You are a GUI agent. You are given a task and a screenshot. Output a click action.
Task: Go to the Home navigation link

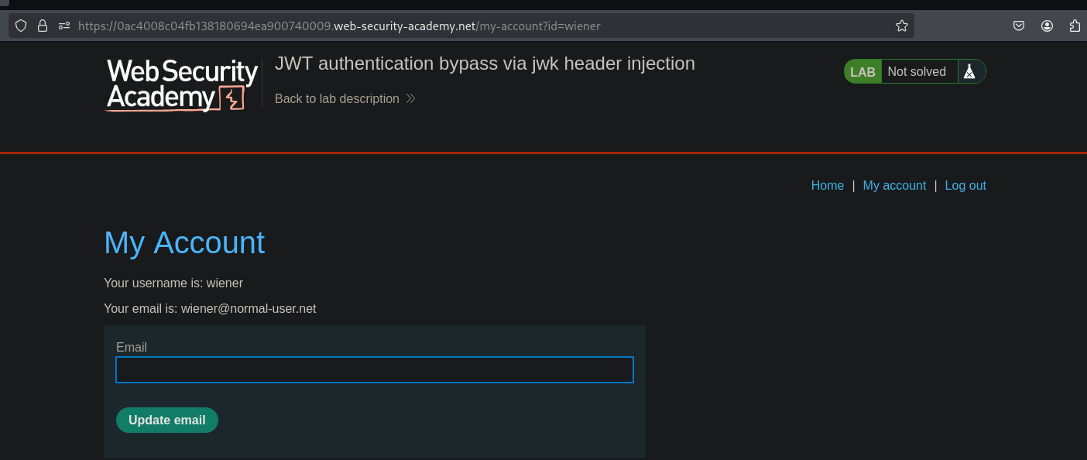click(827, 186)
